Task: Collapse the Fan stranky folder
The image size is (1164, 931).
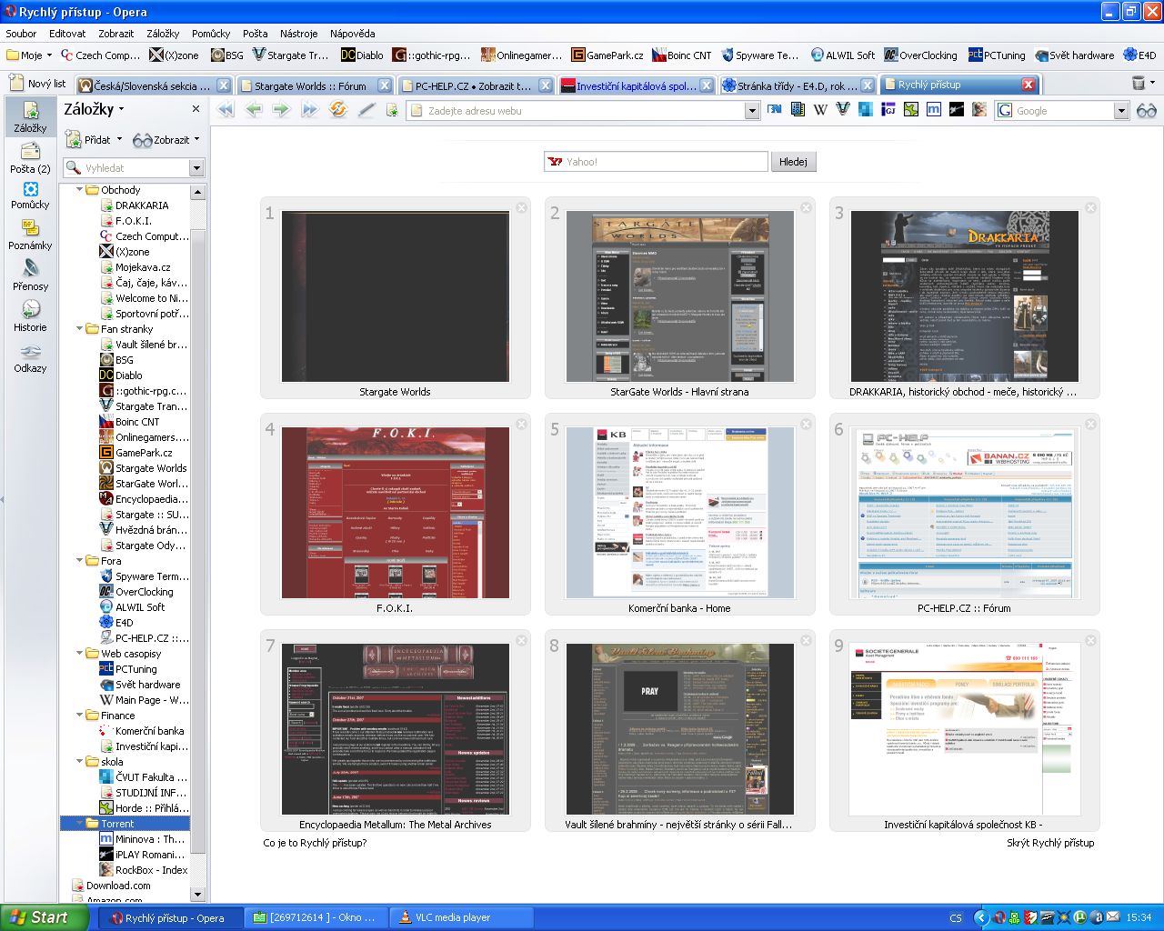Action: (80, 329)
